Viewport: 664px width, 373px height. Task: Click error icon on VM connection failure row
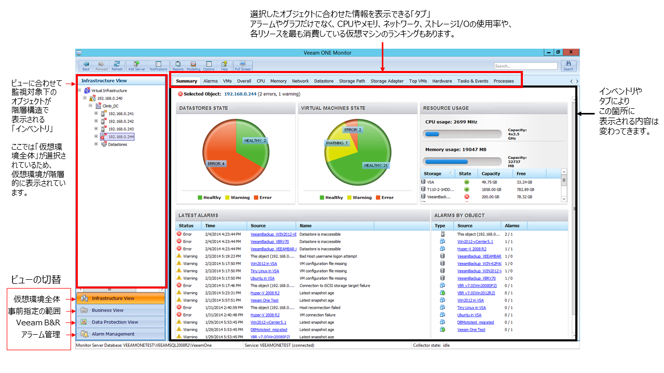179,314
